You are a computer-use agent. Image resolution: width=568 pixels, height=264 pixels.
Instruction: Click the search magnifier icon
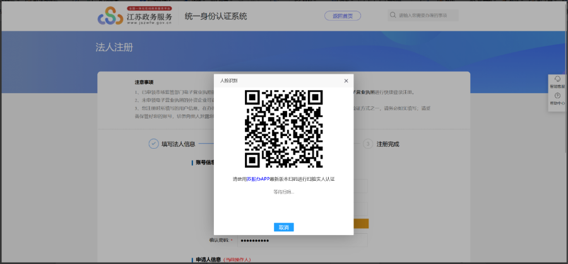click(393, 15)
